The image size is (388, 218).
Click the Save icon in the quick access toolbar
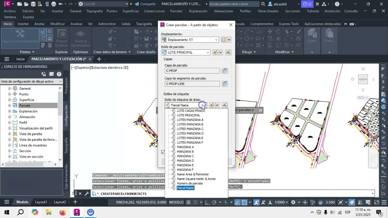(x=33, y=4)
